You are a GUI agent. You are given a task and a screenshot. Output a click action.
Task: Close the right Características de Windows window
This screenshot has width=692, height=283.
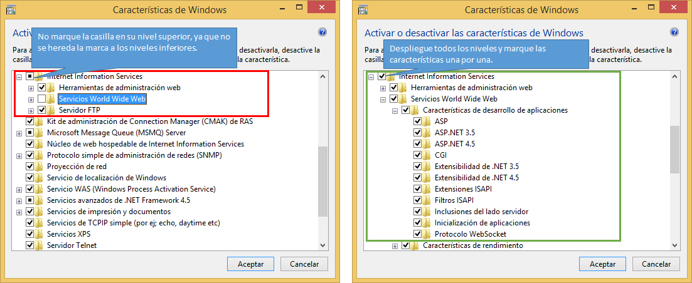[673, 8]
